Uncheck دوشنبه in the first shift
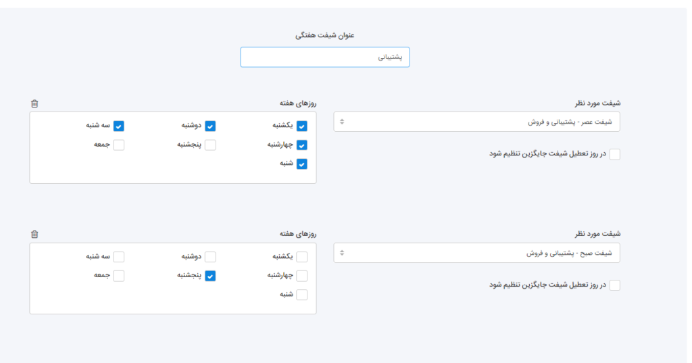This screenshot has height=363, width=692. [x=210, y=126]
